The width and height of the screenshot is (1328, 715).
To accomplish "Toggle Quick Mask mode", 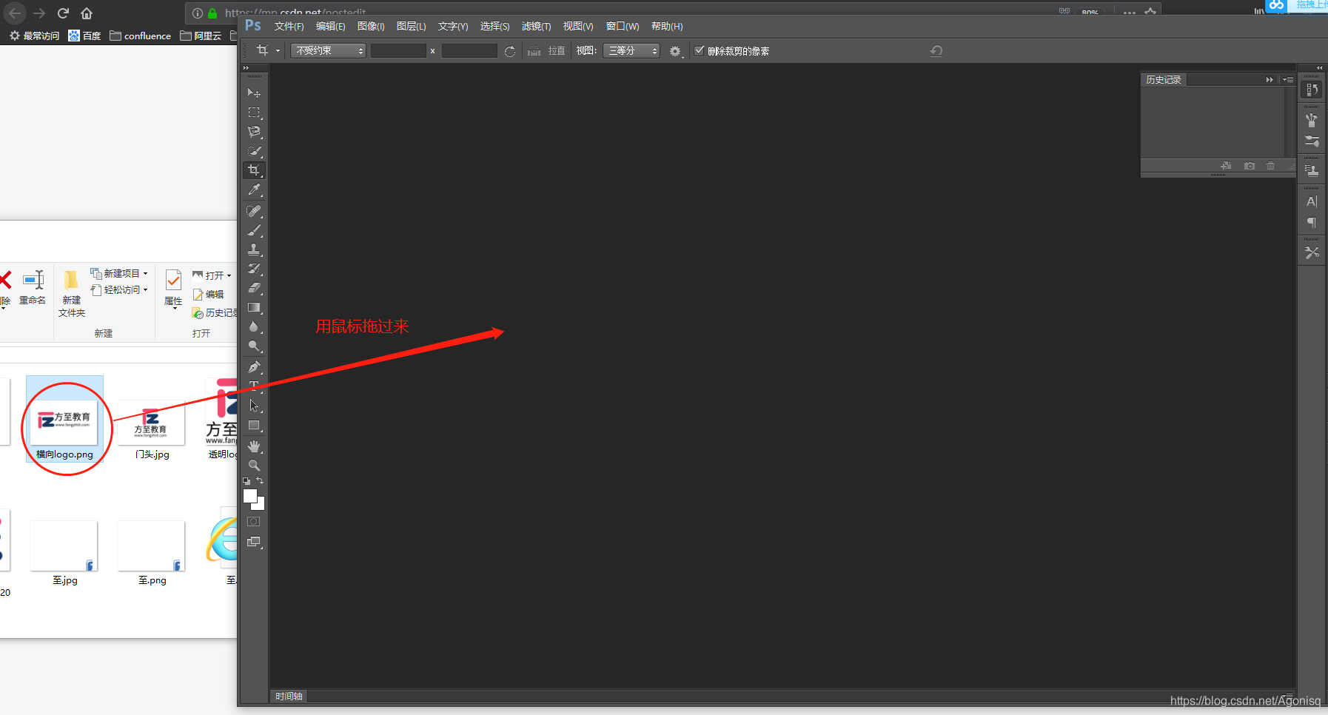I will coord(254,522).
